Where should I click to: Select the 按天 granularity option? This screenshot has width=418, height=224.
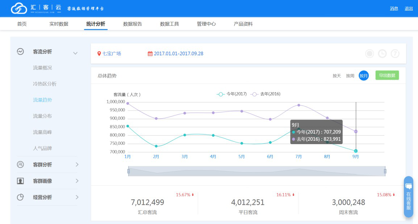(337, 76)
